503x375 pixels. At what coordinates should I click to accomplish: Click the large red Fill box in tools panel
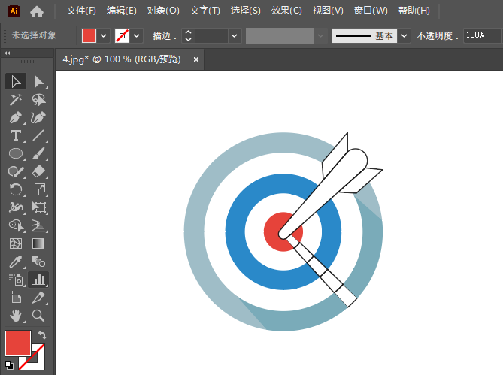pyautogui.click(x=18, y=343)
